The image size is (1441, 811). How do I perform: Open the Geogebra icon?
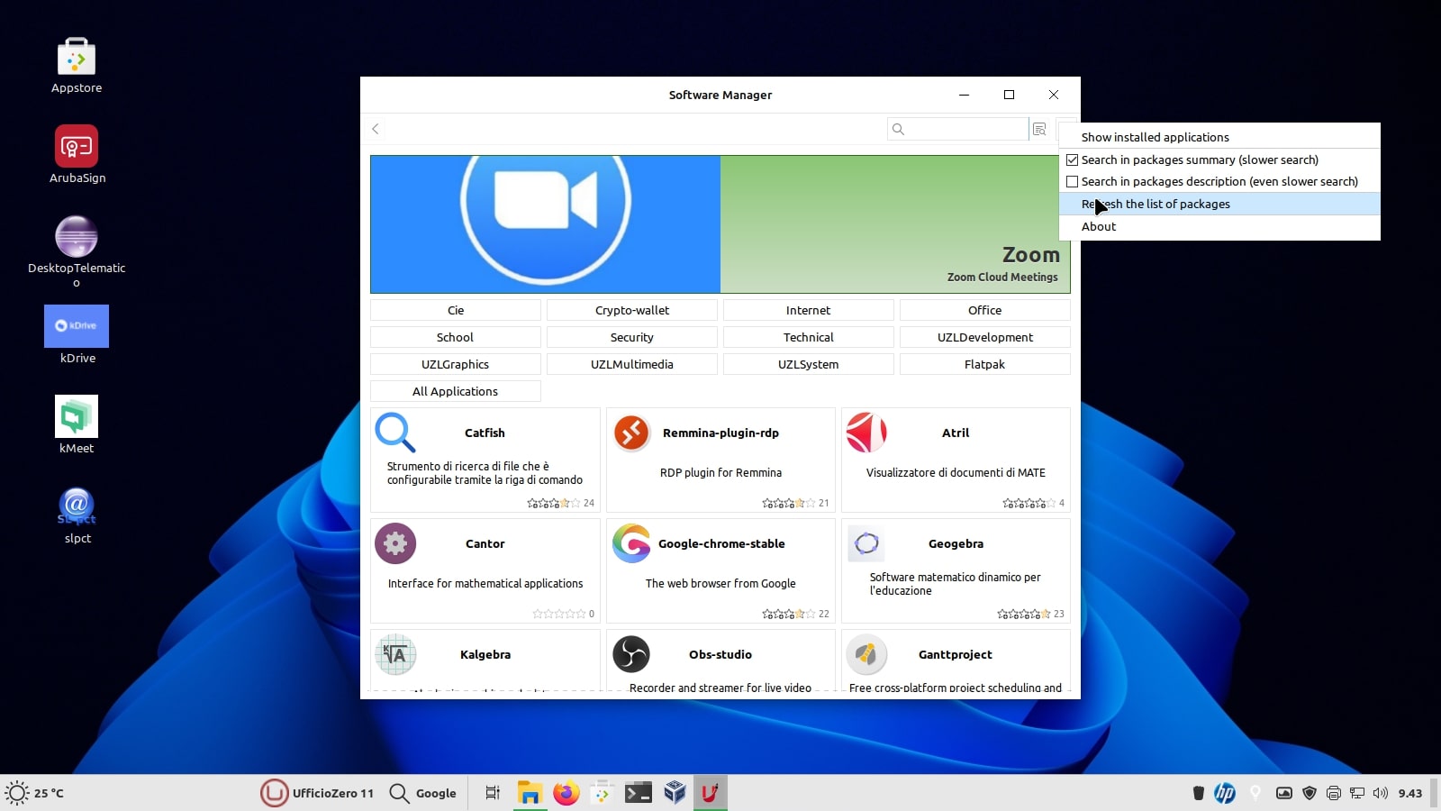(x=866, y=543)
